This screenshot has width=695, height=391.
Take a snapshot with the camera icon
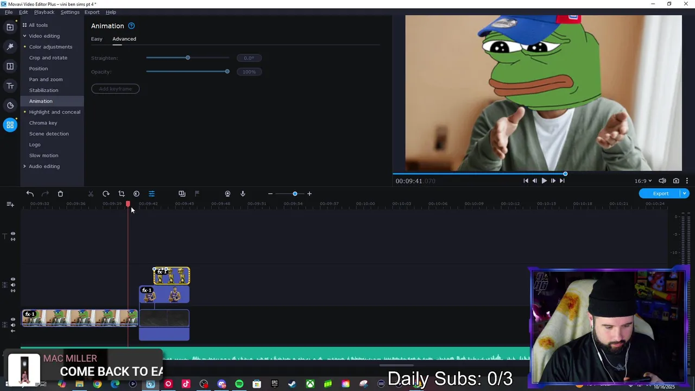click(x=676, y=181)
